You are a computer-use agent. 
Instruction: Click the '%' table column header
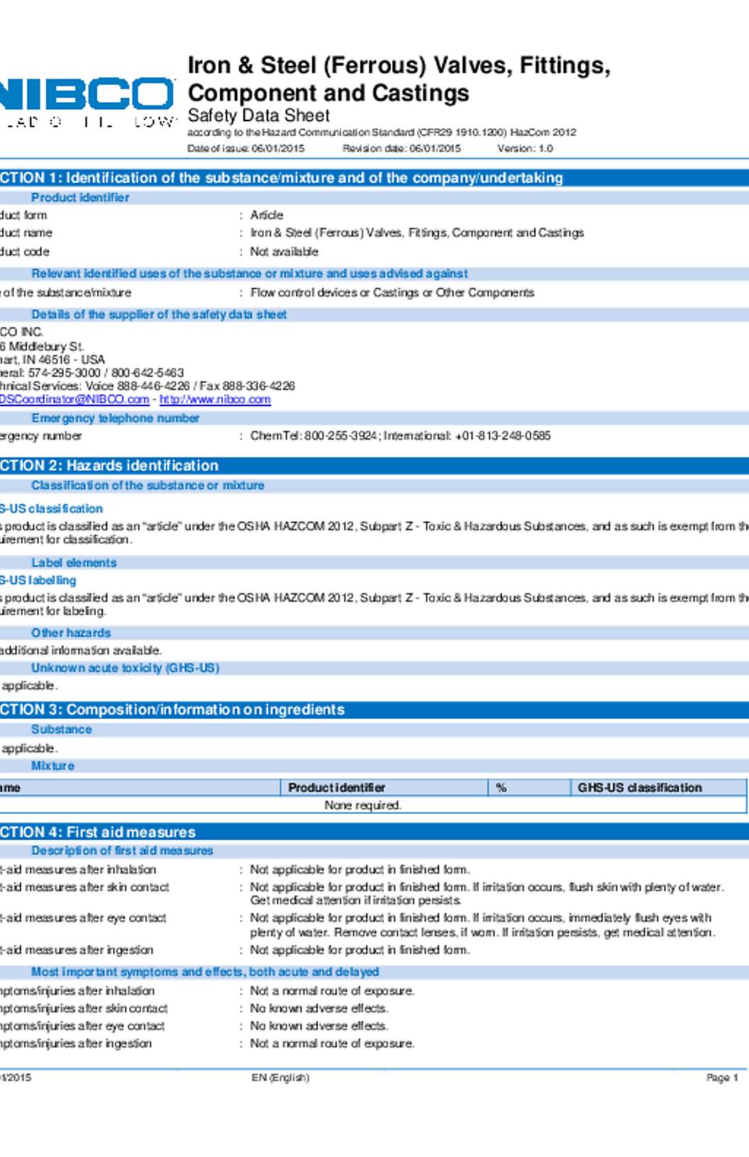click(x=501, y=788)
